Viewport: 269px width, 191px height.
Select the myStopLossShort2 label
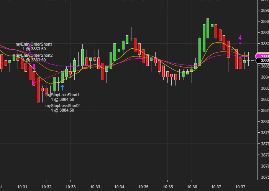click(x=62, y=105)
